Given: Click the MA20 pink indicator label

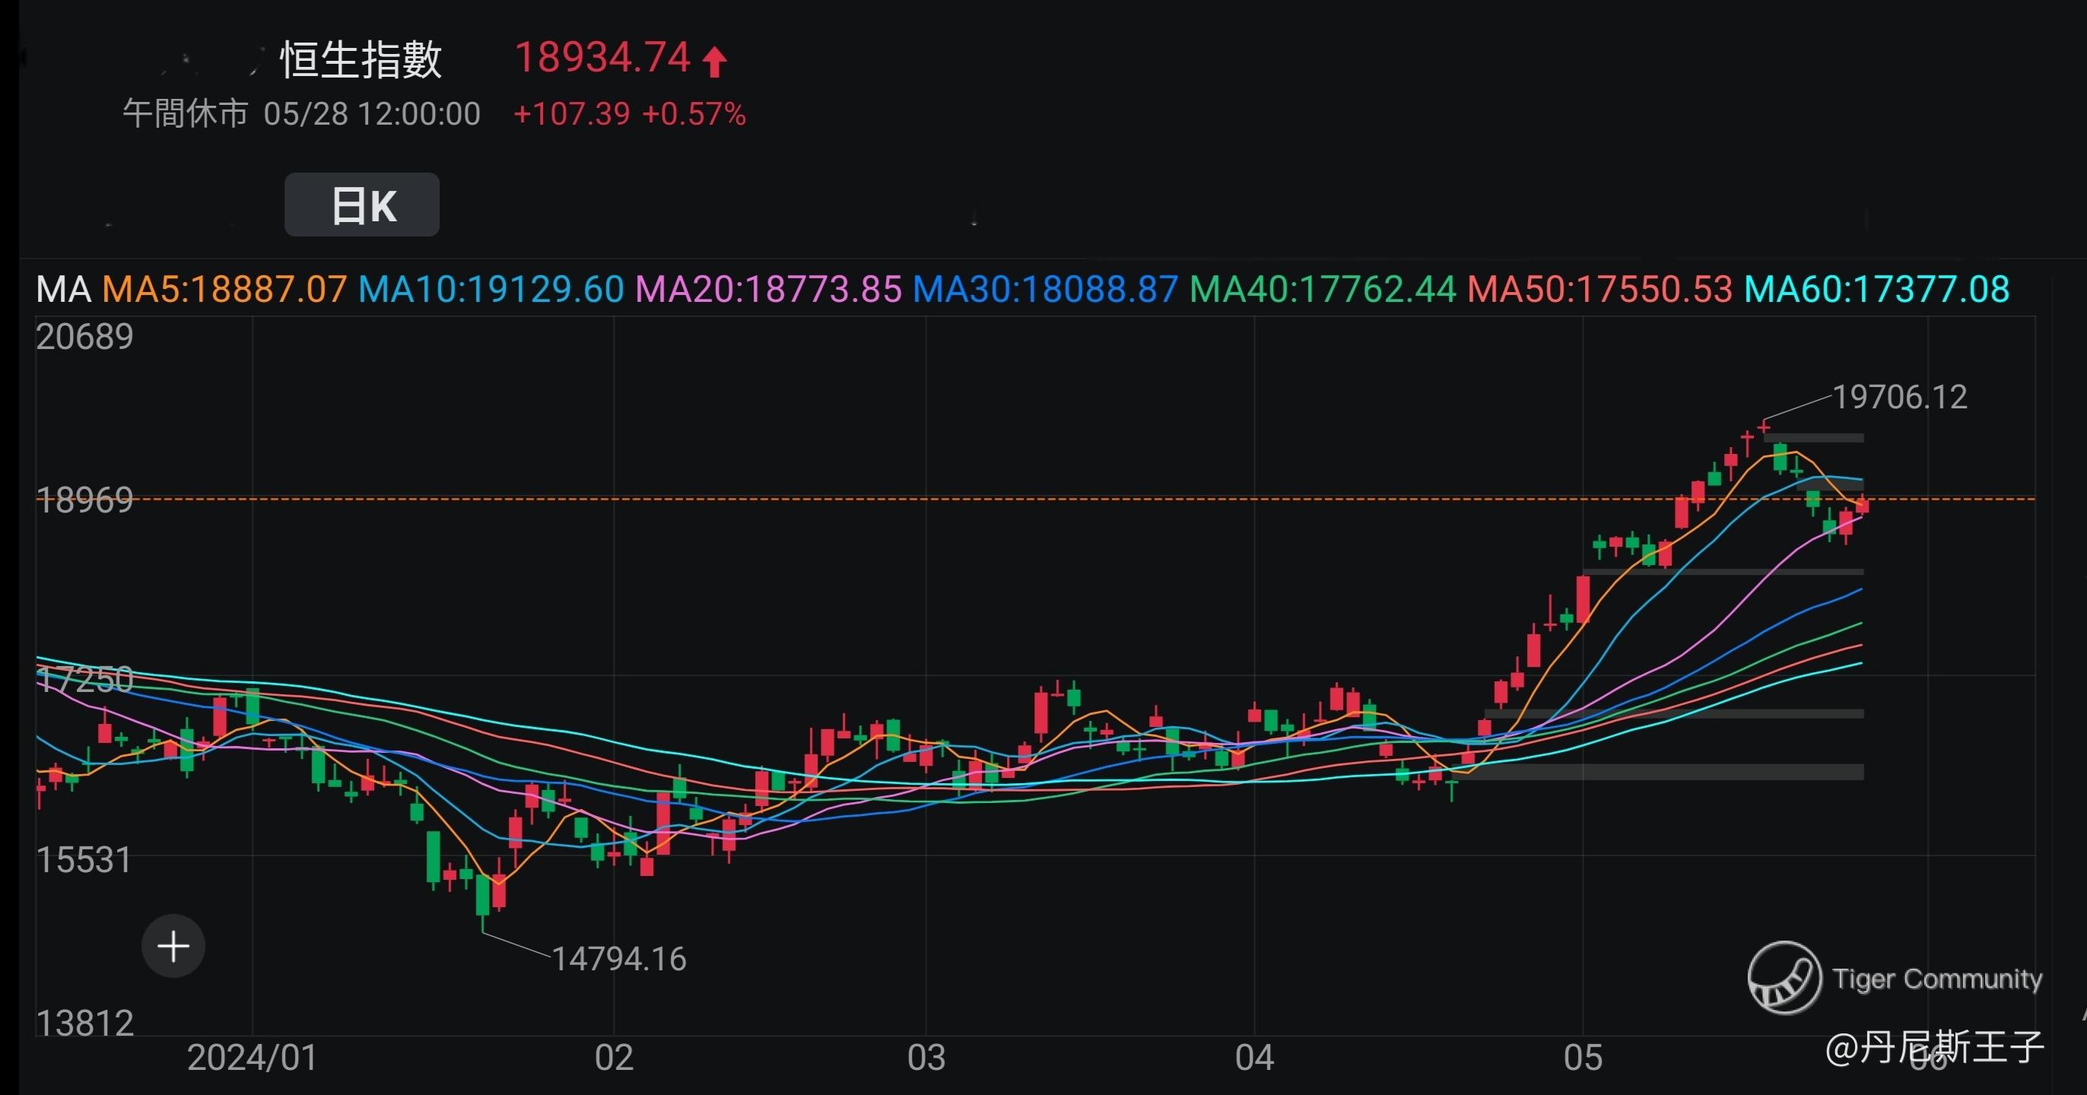Looking at the screenshot, I should point(768,289).
